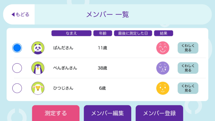This screenshot has height=121, width=215.
Task: Click メンバー登録 to register a member
Action: [x=159, y=113]
